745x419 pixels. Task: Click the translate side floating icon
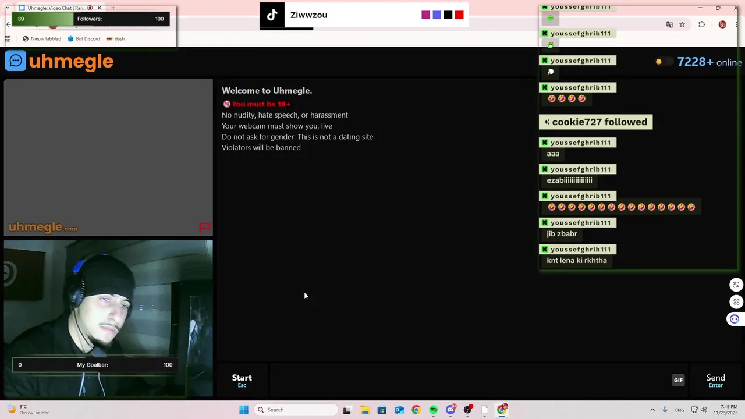click(736, 285)
